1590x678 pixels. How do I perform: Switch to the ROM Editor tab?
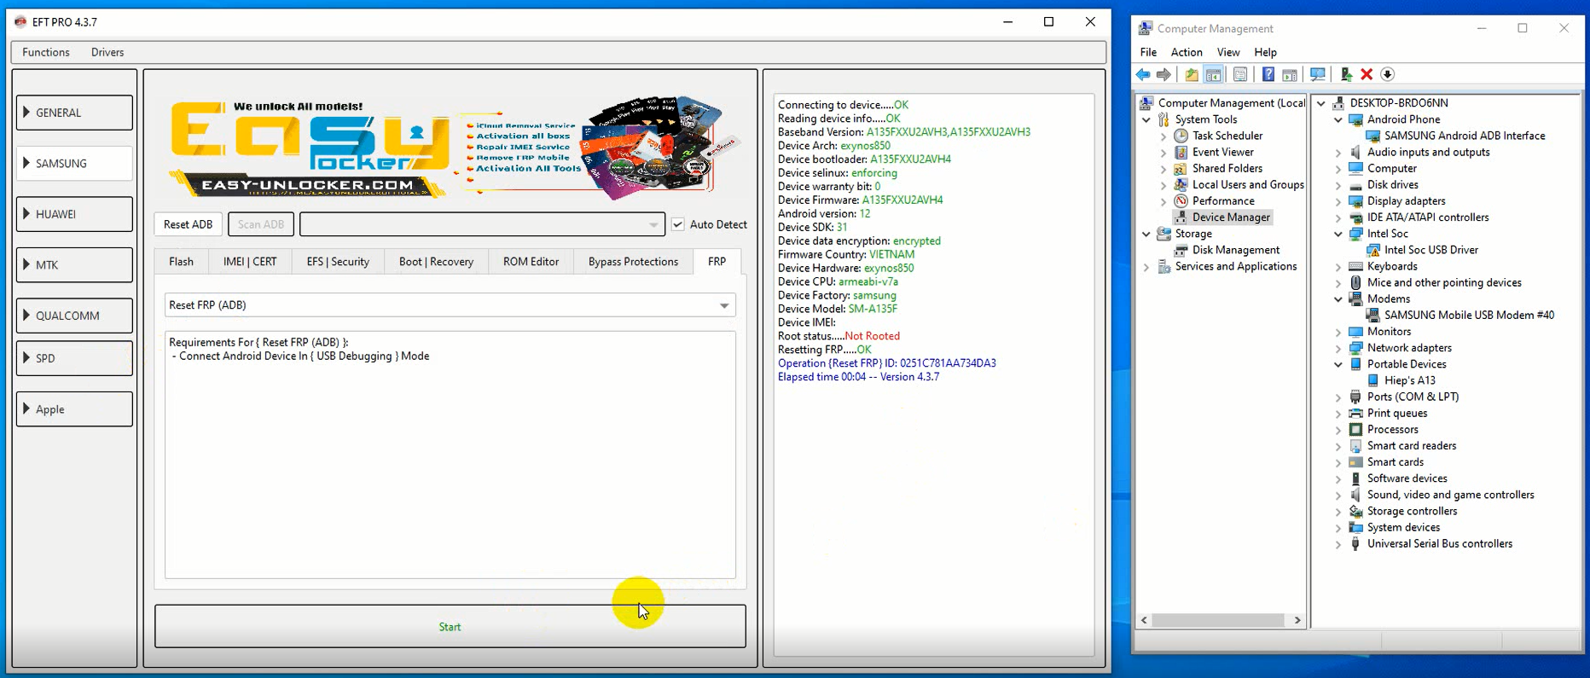tap(531, 262)
